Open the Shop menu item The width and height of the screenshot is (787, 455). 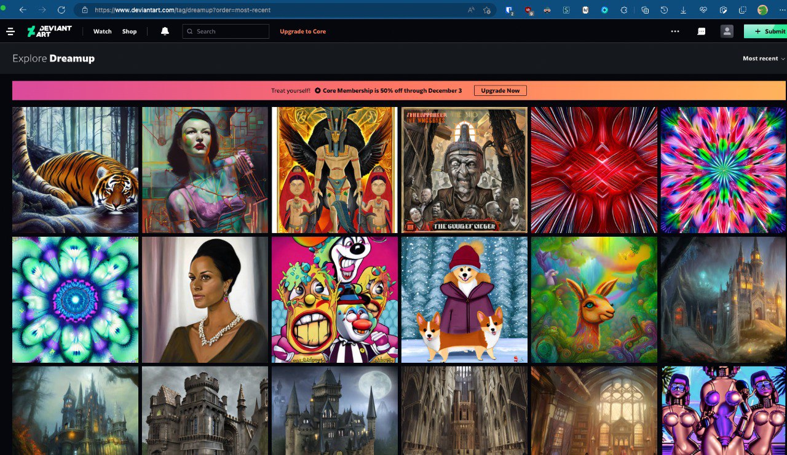tap(129, 31)
